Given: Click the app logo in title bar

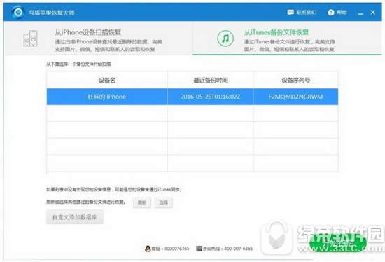Looking at the screenshot, I should [x=17, y=12].
